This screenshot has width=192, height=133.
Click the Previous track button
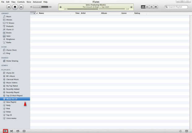pyautogui.click(x=9, y=7)
